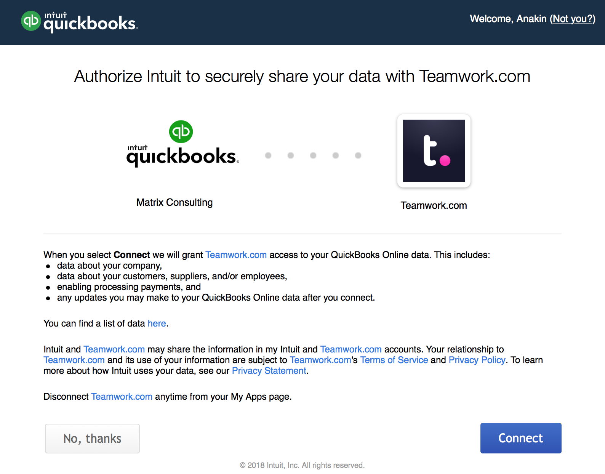Click the green QuickBooks circle icon above Matrix Consulting
The height and width of the screenshot is (474, 605).
[x=181, y=131]
